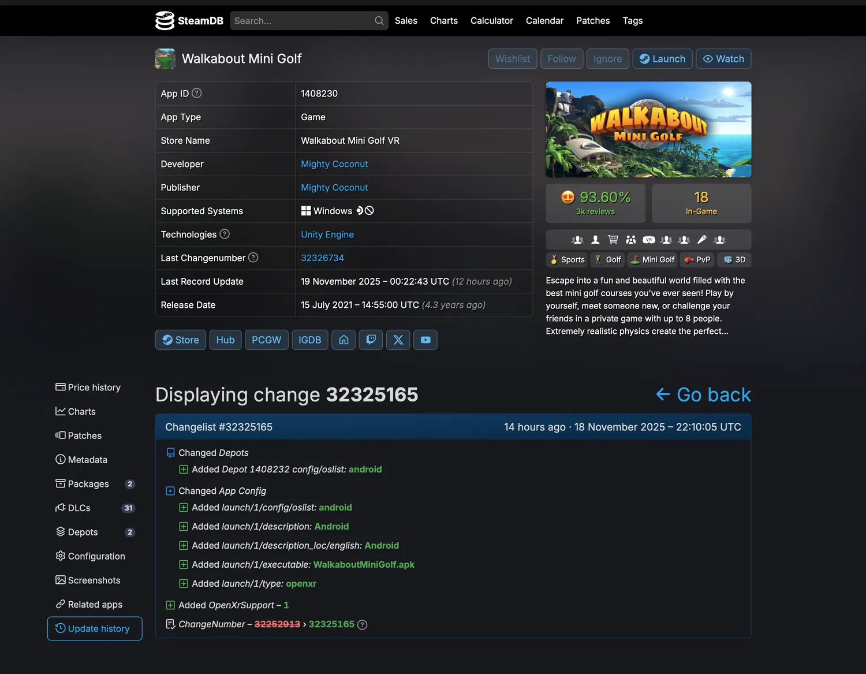Open the Screenshots sidebar section
Screen dimensions: 866x674
95,580
